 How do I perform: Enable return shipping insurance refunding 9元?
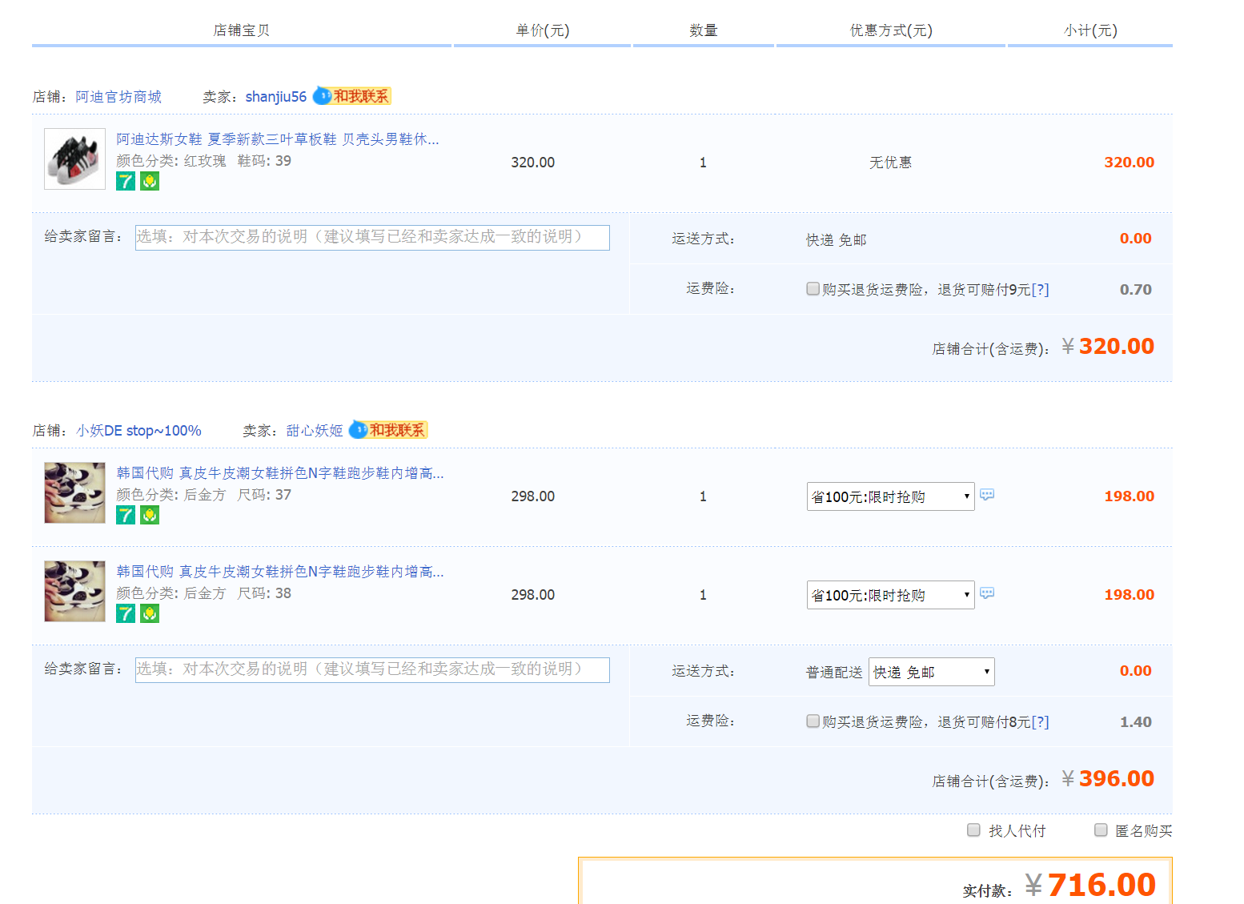click(813, 288)
